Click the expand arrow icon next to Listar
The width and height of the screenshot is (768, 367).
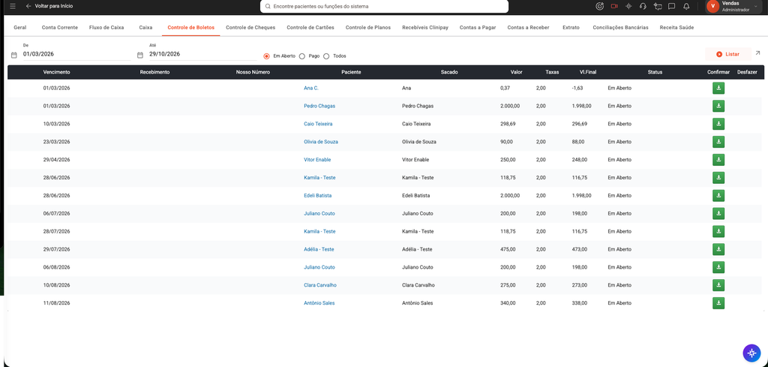[x=757, y=53]
